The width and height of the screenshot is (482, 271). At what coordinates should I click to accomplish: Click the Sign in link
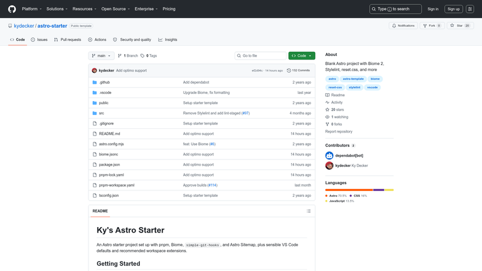(433, 9)
